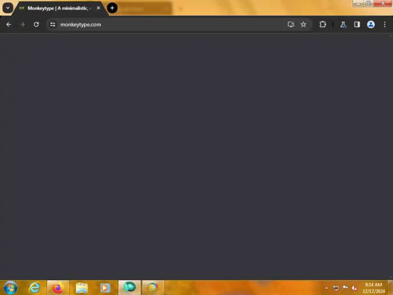Open Chrome Labs flask icon

pyautogui.click(x=343, y=24)
